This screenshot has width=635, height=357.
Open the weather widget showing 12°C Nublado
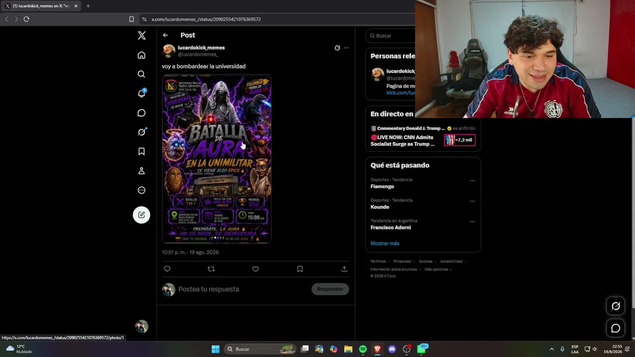pyautogui.click(x=19, y=349)
